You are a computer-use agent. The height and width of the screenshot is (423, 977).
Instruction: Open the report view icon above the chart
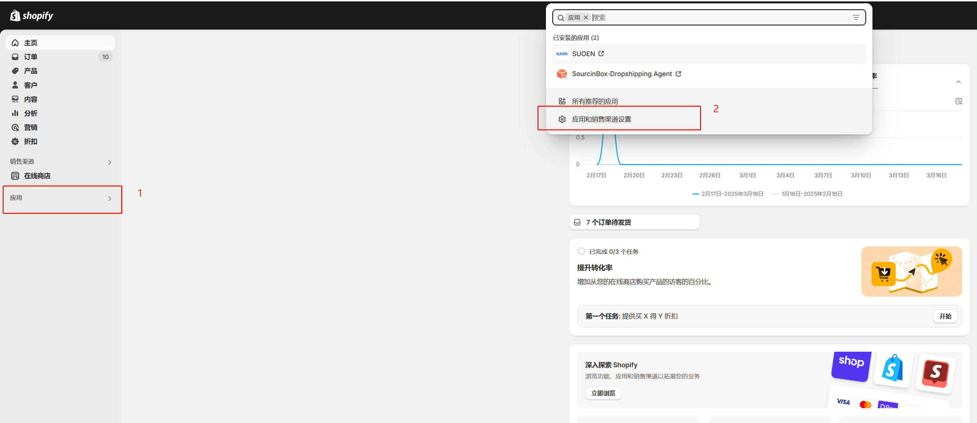pyautogui.click(x=959, y=101)
